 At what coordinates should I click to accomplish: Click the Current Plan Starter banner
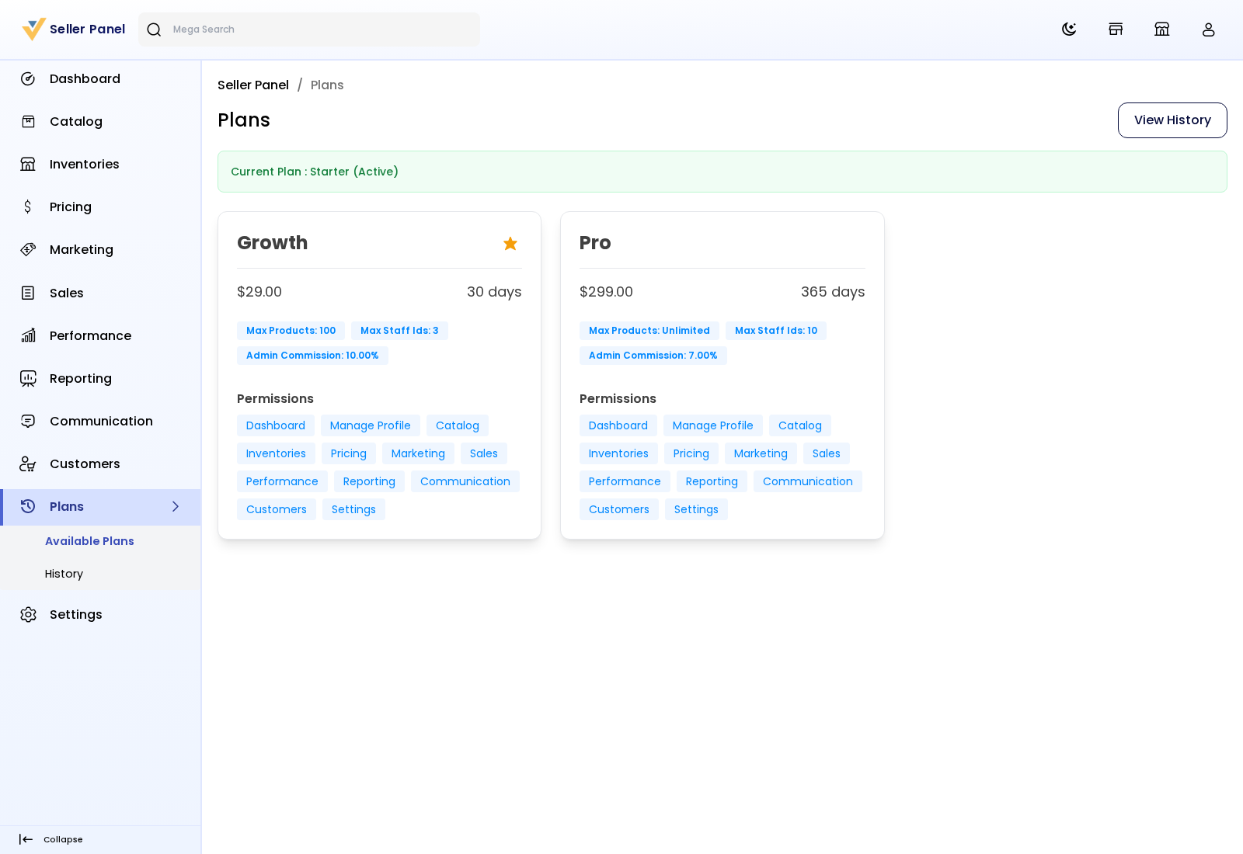coord(722,172)
